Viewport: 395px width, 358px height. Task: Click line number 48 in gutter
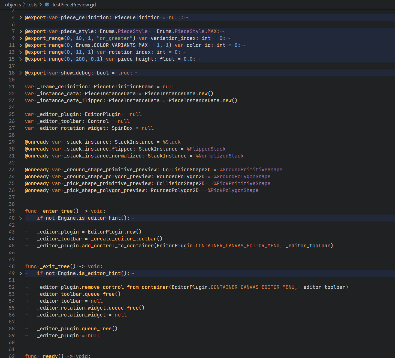[x=12, y=267]
